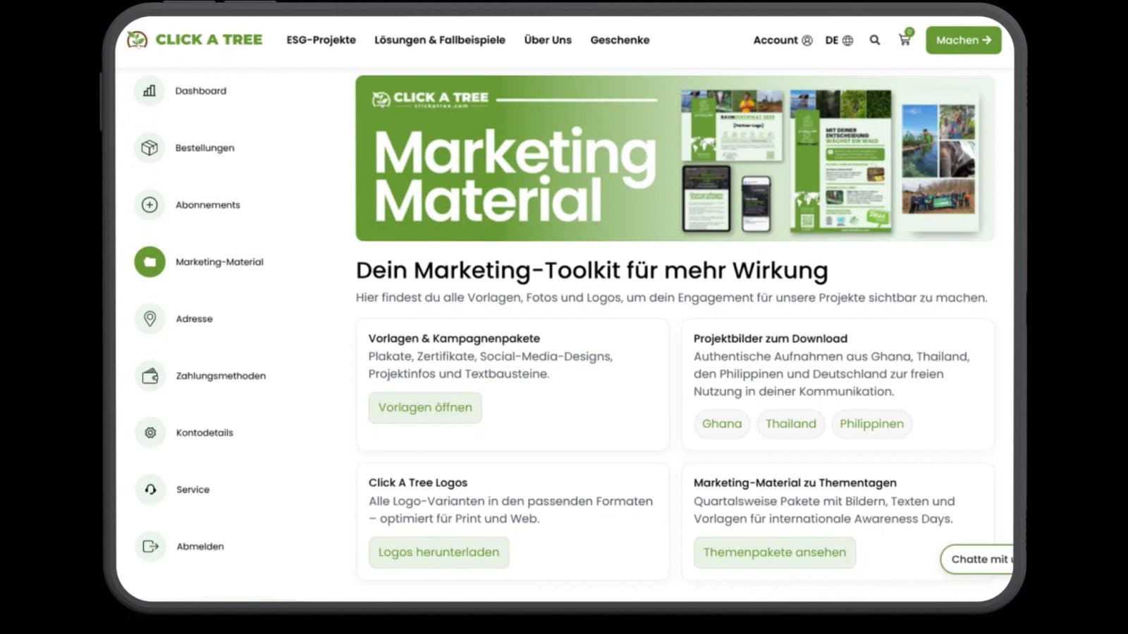Select the active Marketing-Material folder icon
1128x634 pixels.
tap(149, 262)
